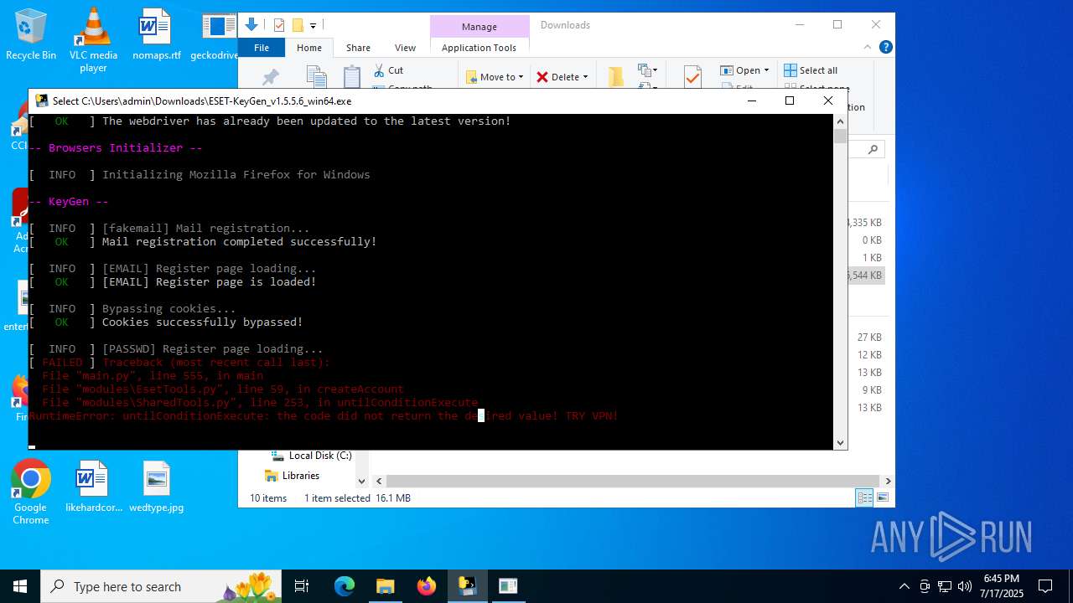Click horizontal scrollbar right arrow in Explorer
1073x603 pixels.
click(x=888, y=481)
